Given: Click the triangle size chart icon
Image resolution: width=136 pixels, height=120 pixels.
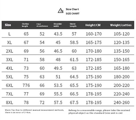Looking at the screenshot, I should [x=61, y=11].
